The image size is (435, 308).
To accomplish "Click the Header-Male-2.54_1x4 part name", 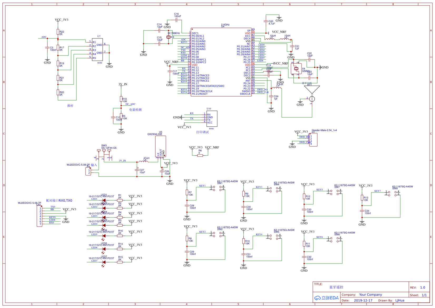I will (324, 130).
